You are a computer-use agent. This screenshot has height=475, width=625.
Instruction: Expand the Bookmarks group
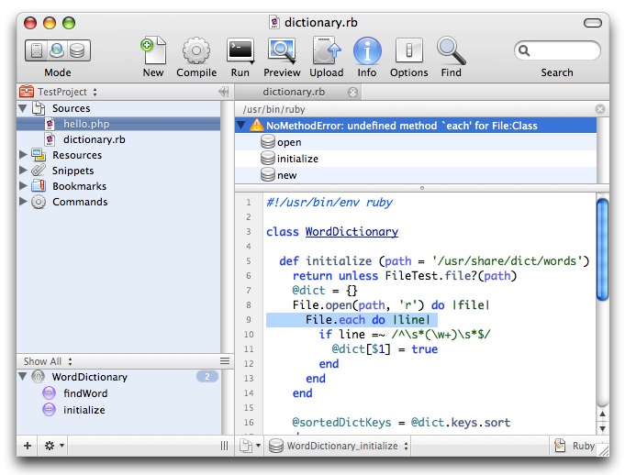pyautogui.click(x=23, y=186)
